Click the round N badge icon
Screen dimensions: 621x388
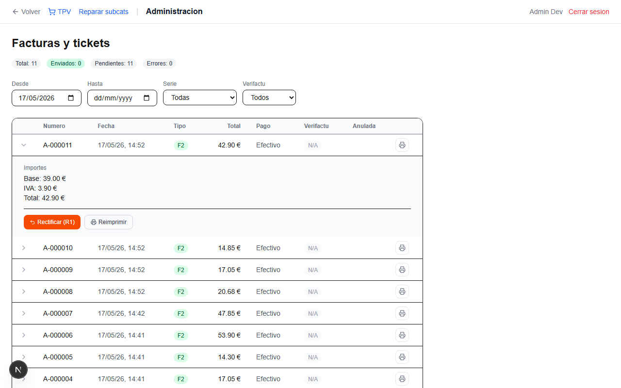18,370
